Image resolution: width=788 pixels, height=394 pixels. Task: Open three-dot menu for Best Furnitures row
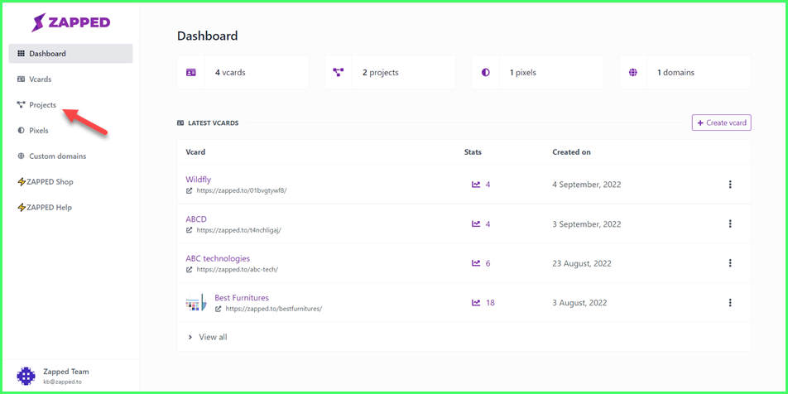point(730,303)
